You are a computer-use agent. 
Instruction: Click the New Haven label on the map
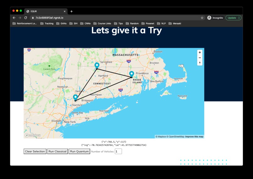96,95
